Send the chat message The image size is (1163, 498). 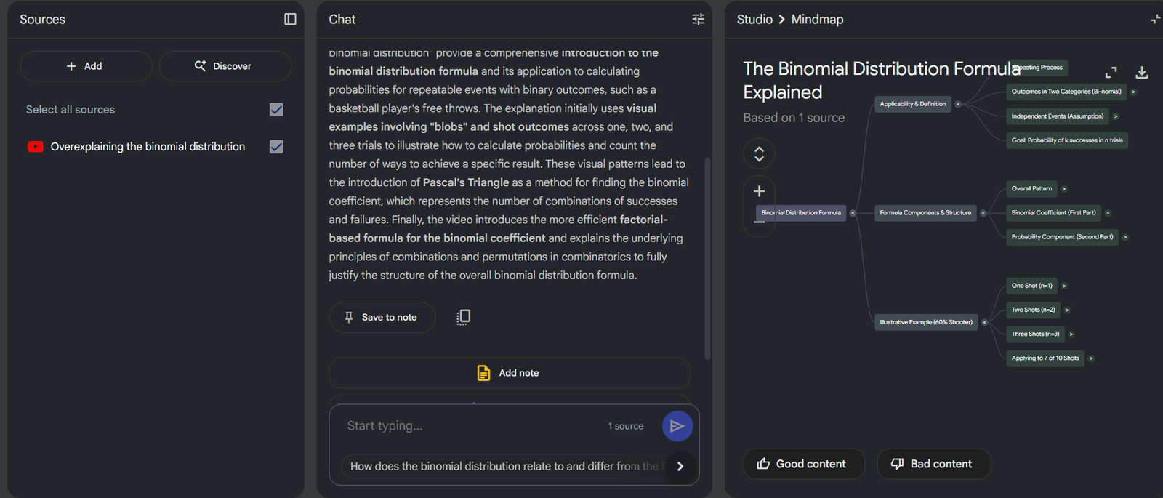[x=677, y=426]
